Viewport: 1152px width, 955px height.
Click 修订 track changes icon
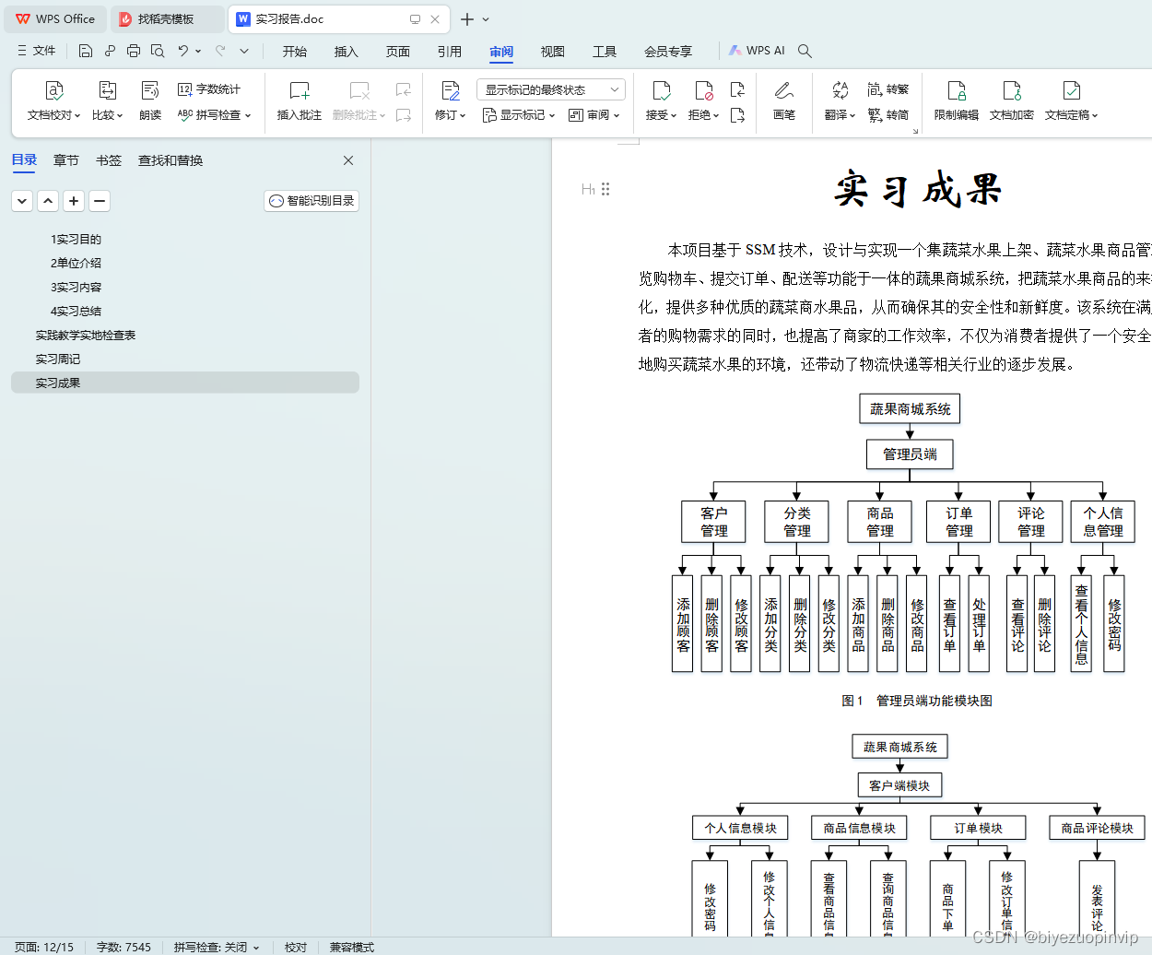tap(451, 101)
